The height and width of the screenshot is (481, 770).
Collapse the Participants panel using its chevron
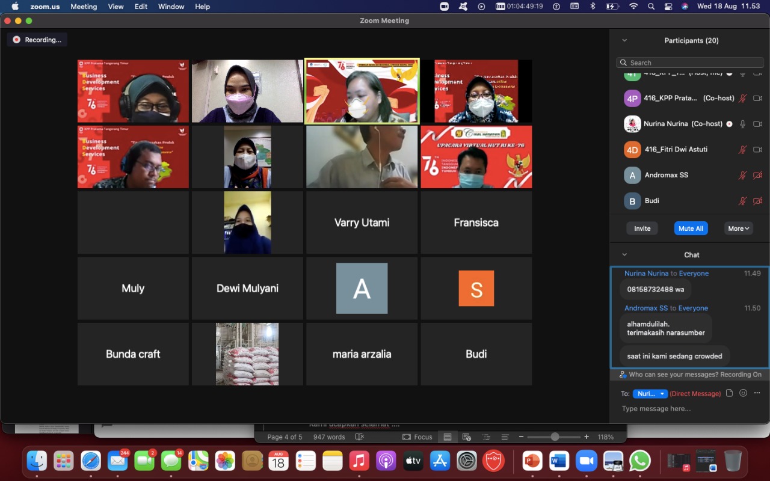[624, 40]
